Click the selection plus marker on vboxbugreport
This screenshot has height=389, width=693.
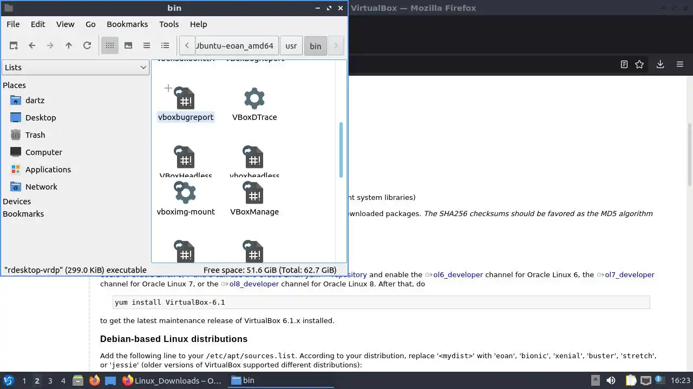168,88
